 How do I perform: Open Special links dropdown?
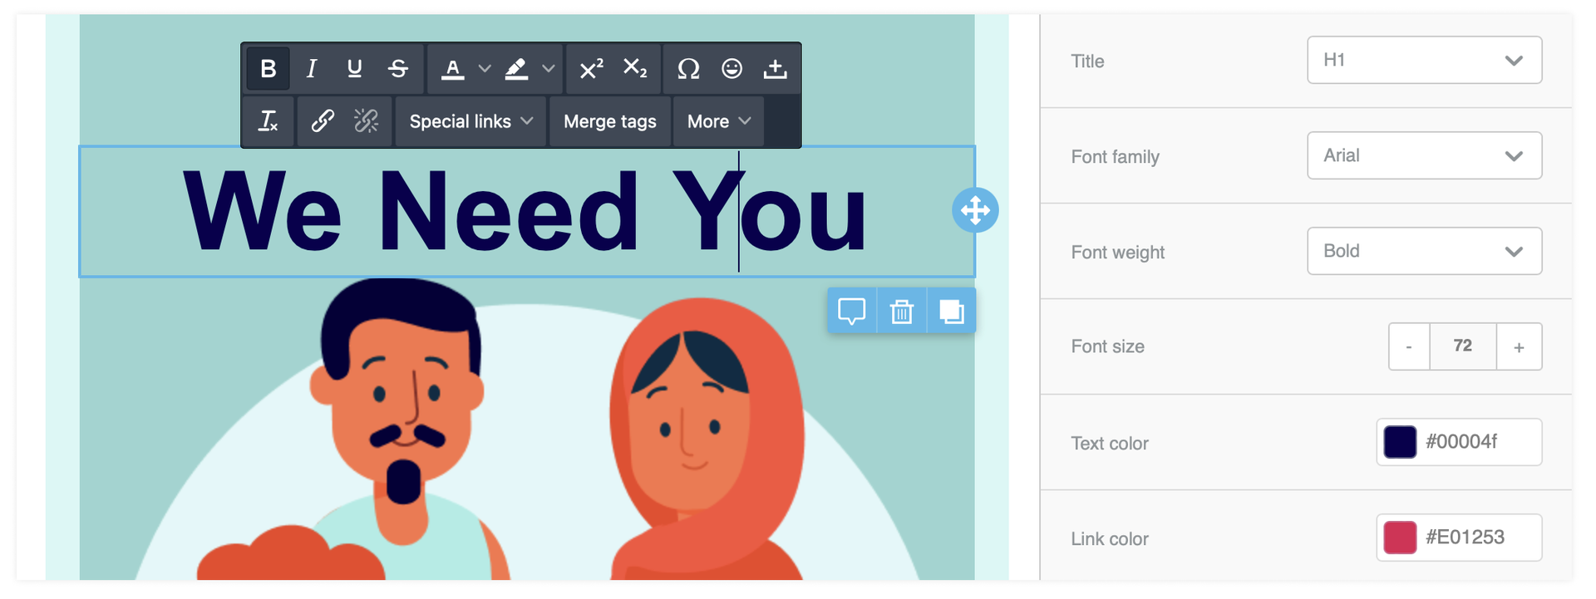470,121
